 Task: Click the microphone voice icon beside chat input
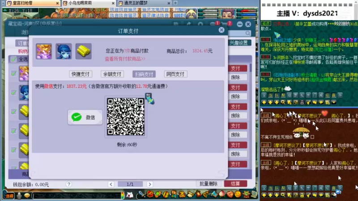(19, 196)
